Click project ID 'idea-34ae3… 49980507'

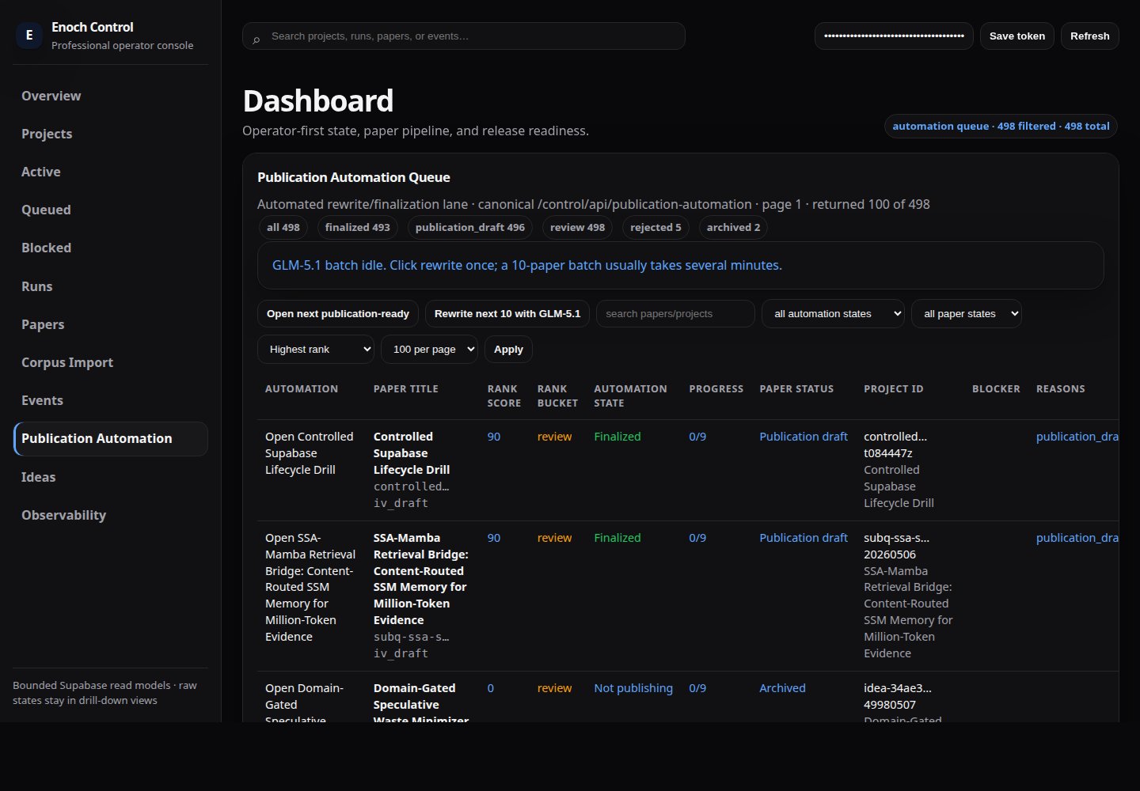coord(898,696)
